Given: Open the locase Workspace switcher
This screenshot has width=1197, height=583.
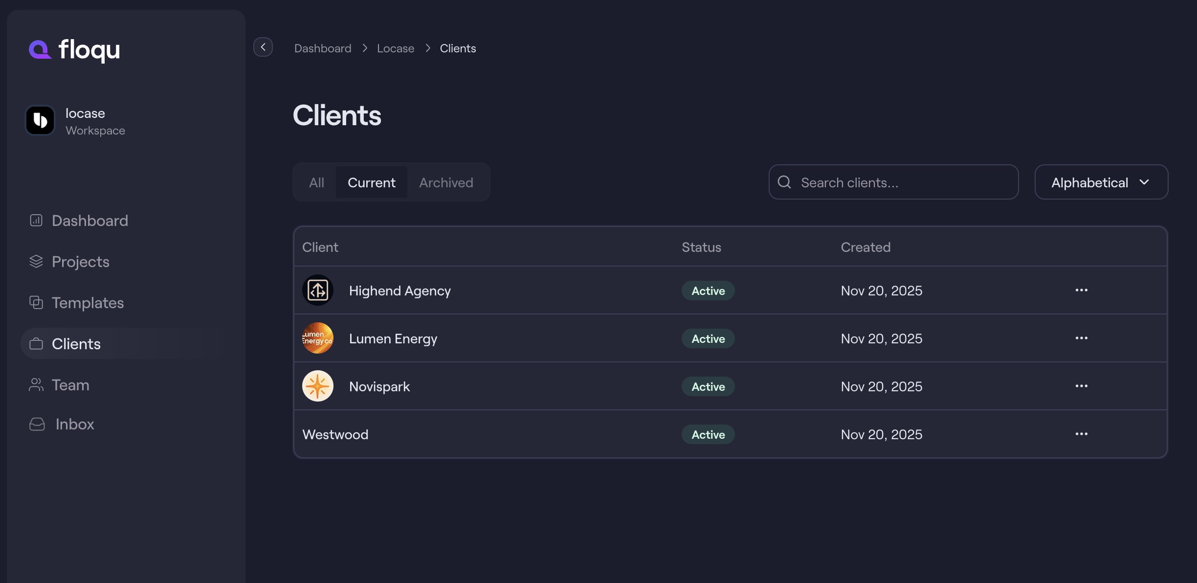Looking at the screenshot, I should pyautogui.click(x=77, y=121).
